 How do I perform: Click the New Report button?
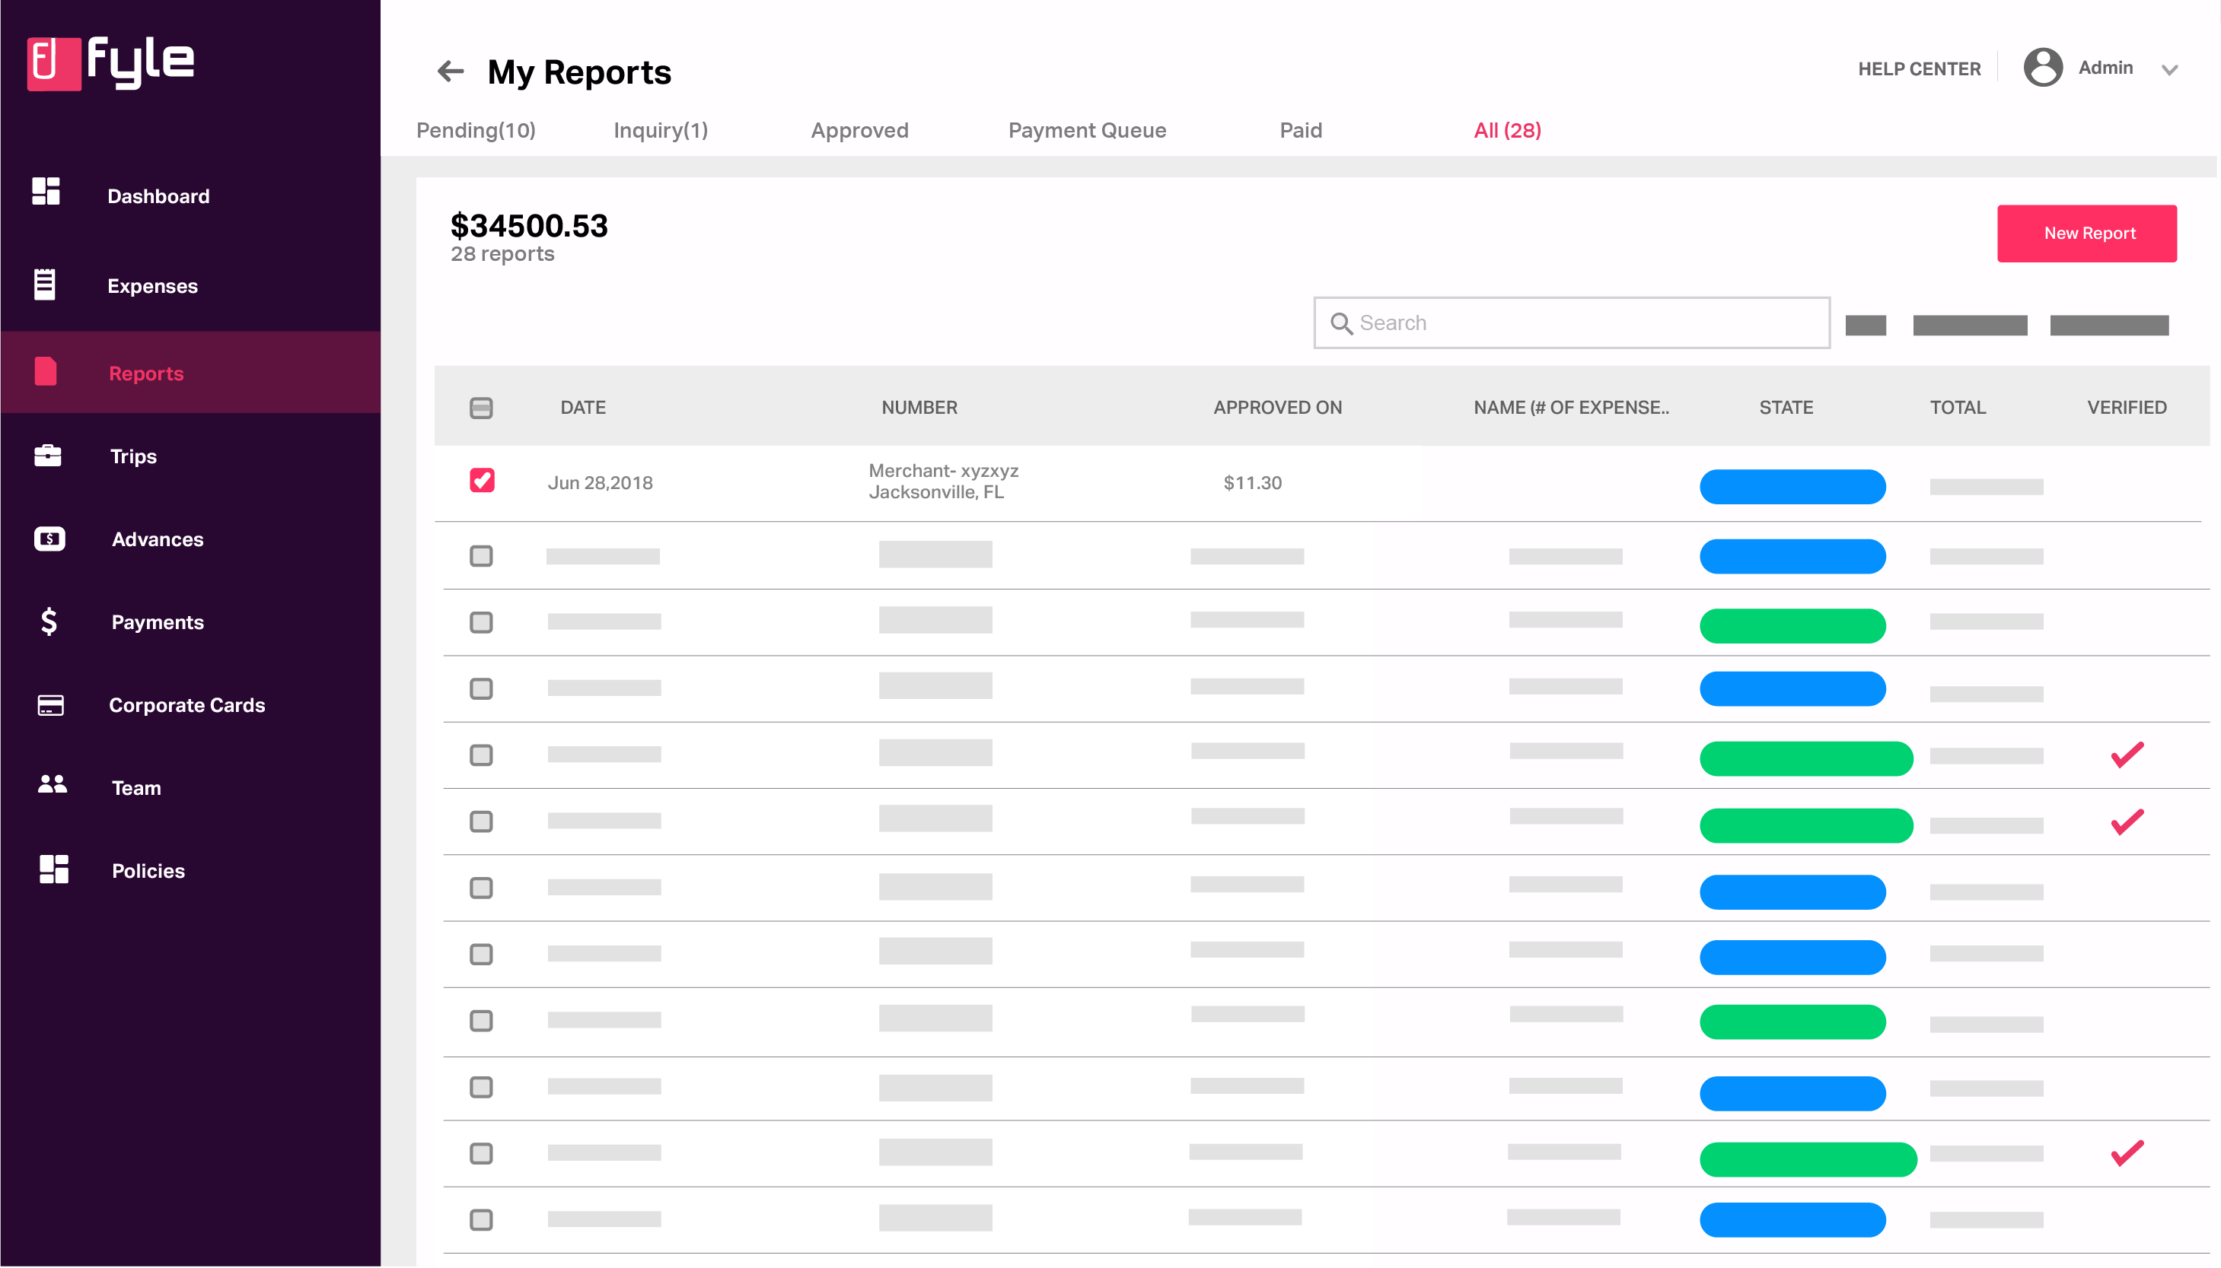pos(2086,234)
